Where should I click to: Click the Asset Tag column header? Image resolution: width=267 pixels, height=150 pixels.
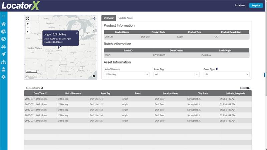coord(105,93)
